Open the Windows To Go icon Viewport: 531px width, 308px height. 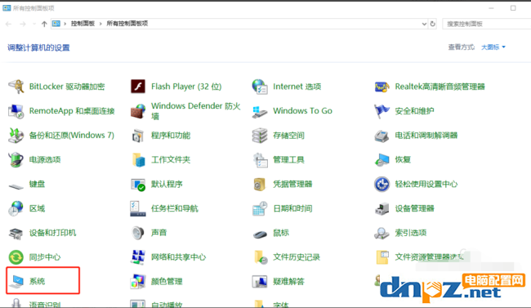(260, 111)
